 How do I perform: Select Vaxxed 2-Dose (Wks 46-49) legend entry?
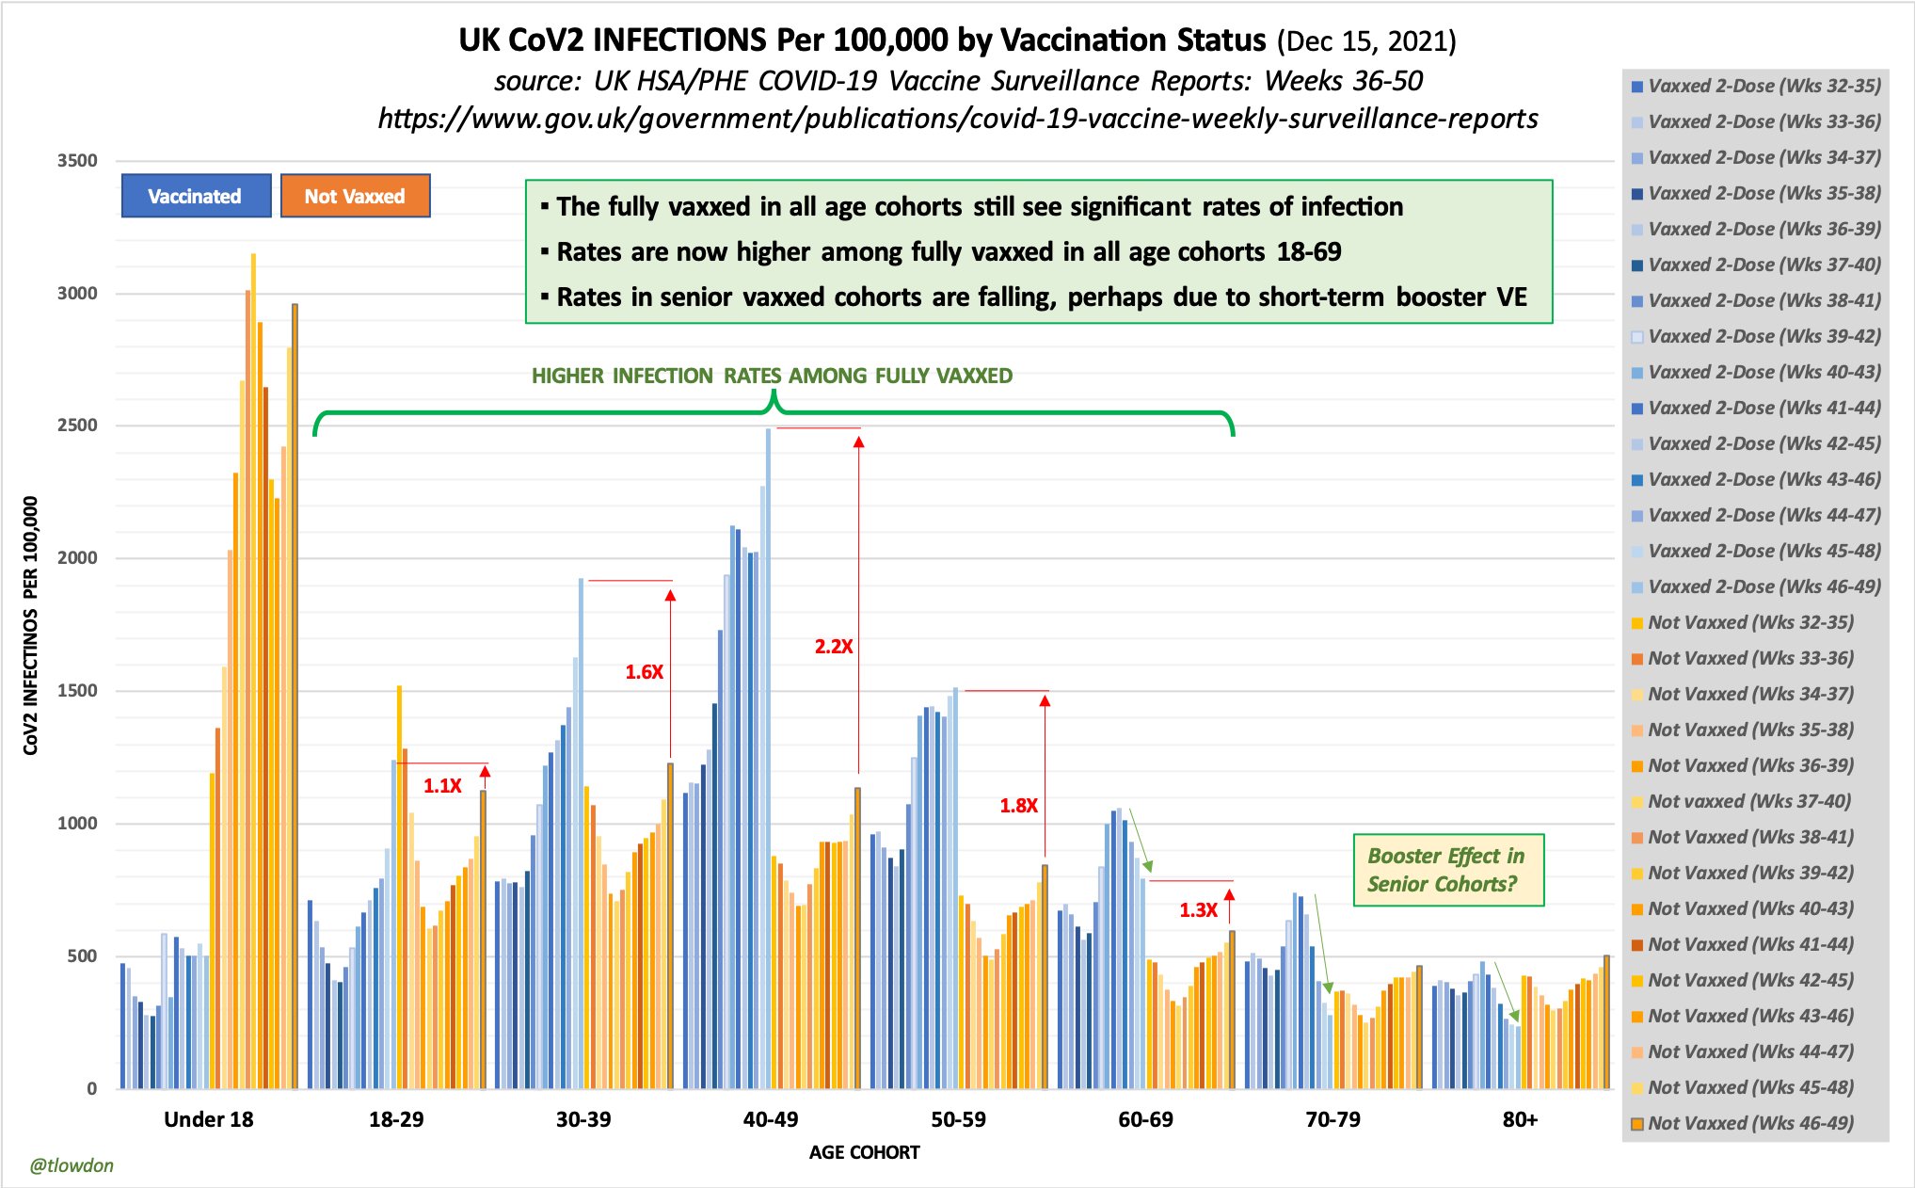click(x=1763, y=586)
